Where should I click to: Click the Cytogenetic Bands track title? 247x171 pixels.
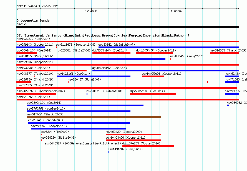(33, 20)
